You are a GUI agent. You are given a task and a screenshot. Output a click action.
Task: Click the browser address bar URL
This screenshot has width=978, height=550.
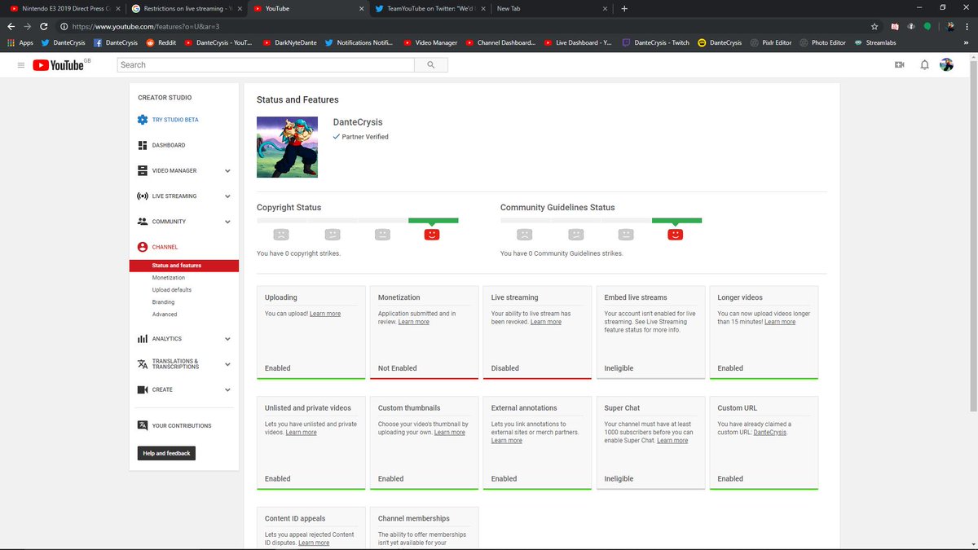[146, 26]
